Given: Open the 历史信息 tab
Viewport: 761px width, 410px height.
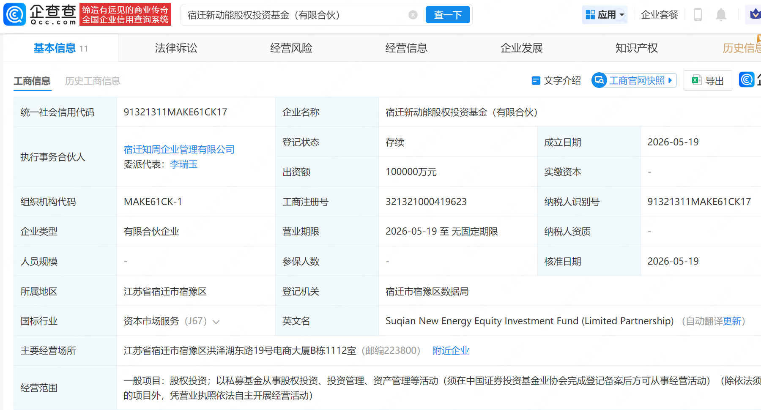Looking at the screenshot, I should click(x=742, y=48).
